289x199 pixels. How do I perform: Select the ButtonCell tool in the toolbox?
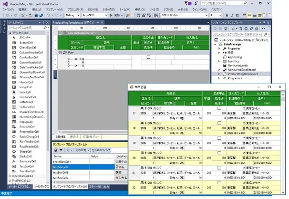point(26,43)
